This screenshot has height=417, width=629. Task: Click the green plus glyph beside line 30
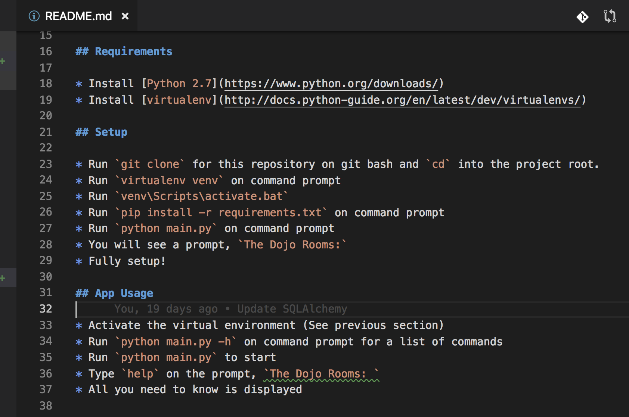[3, 278]
